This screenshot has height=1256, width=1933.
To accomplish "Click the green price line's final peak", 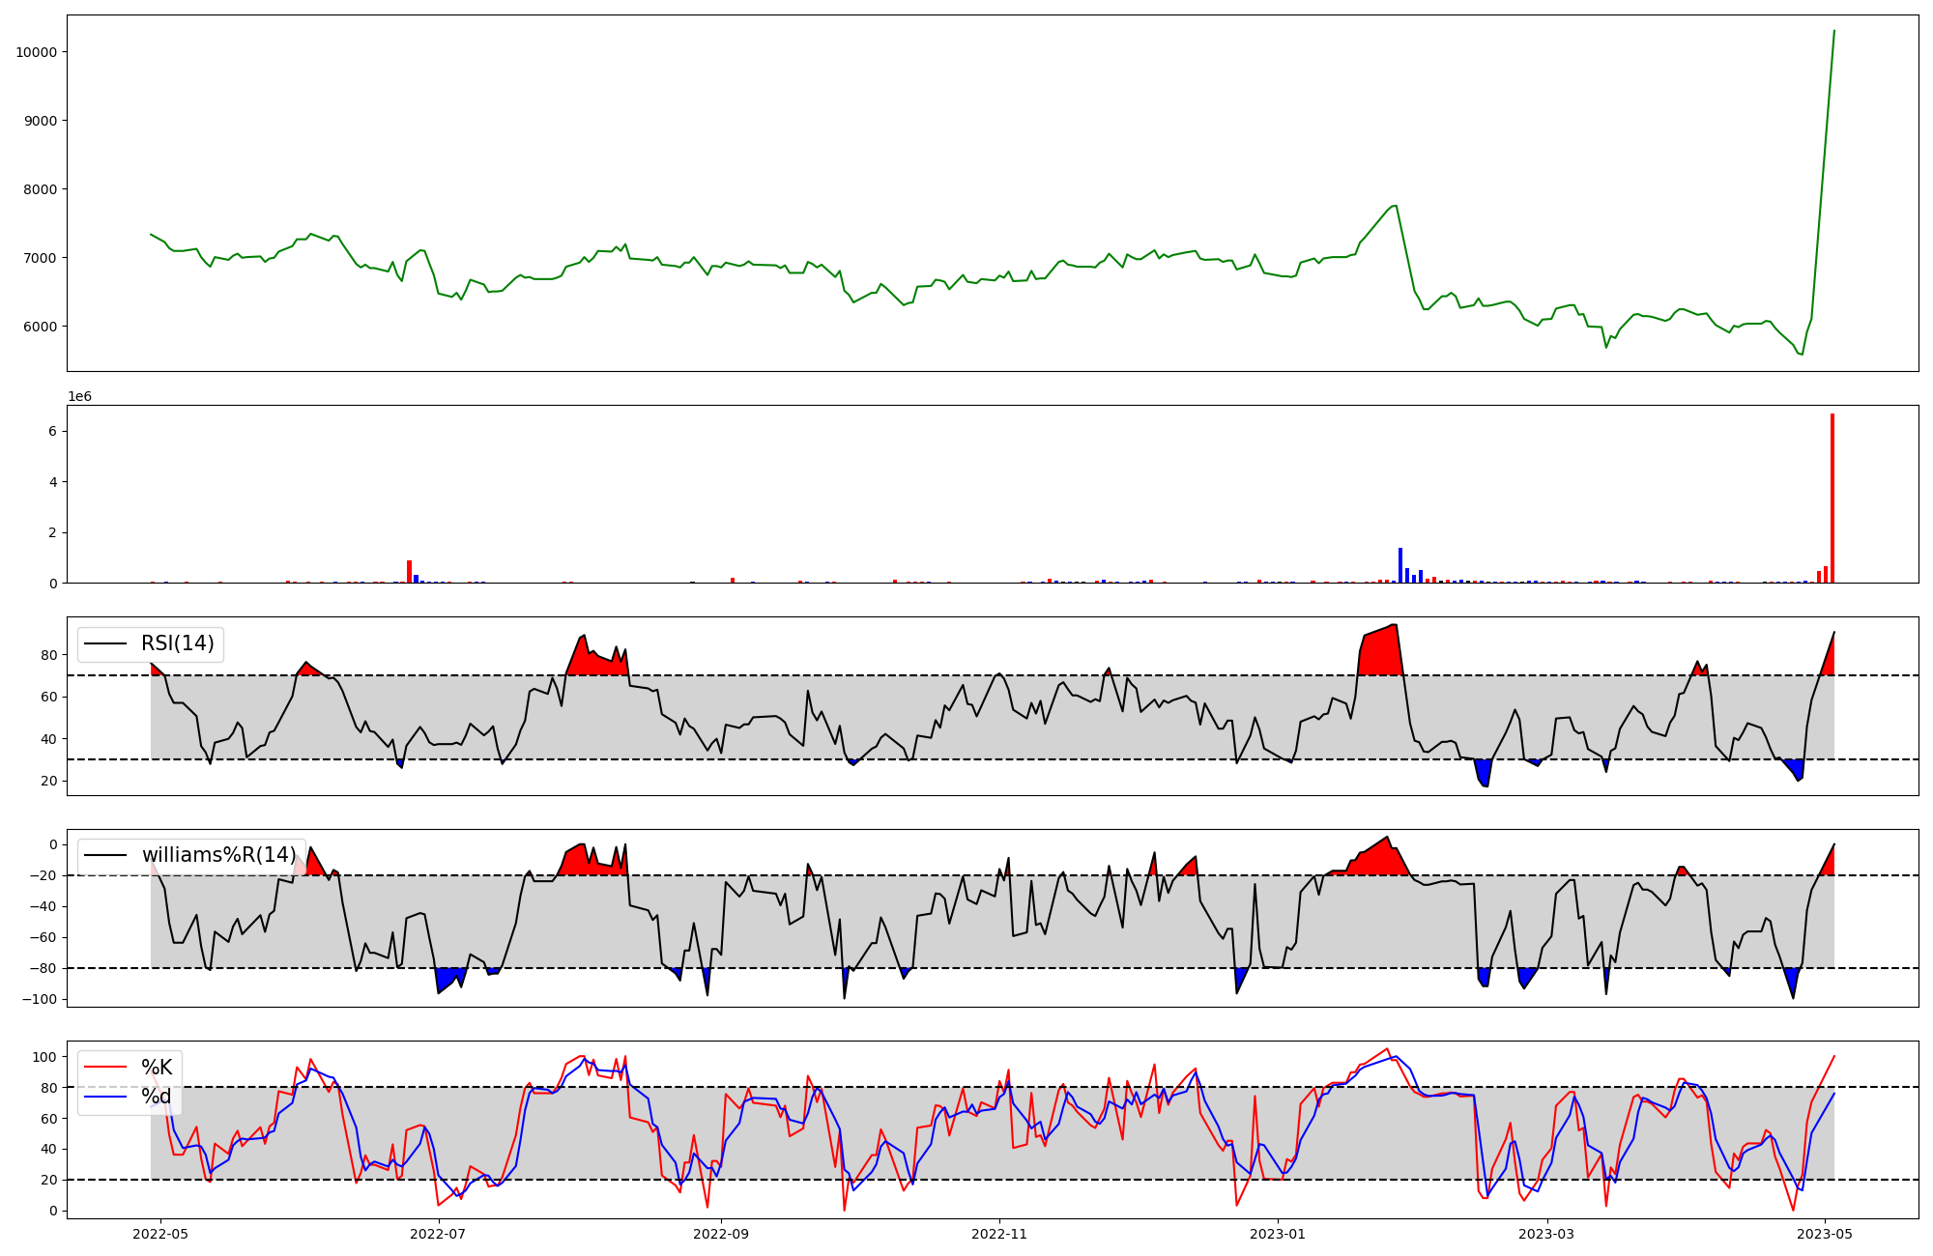I will click(1833, 32).
